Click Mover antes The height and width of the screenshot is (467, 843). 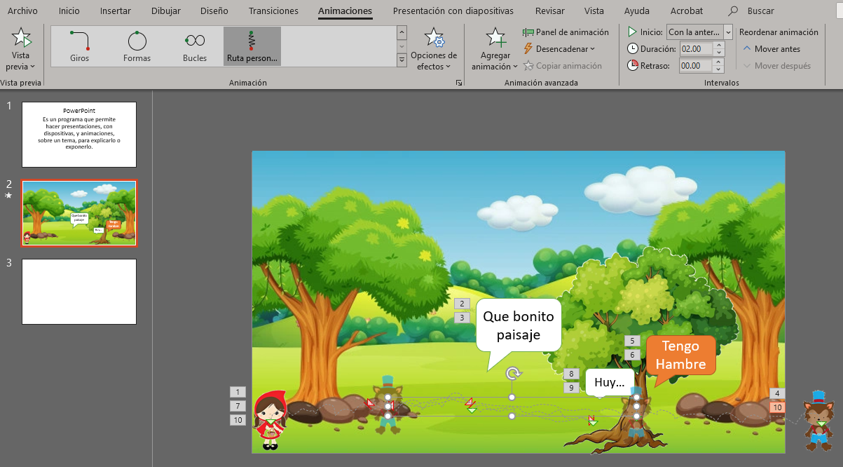[x=772, y=49]
